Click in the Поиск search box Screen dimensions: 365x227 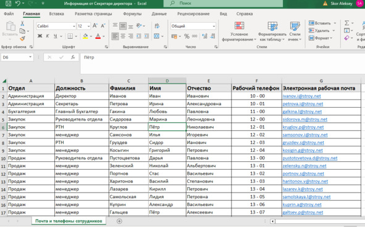pos(223,3)
